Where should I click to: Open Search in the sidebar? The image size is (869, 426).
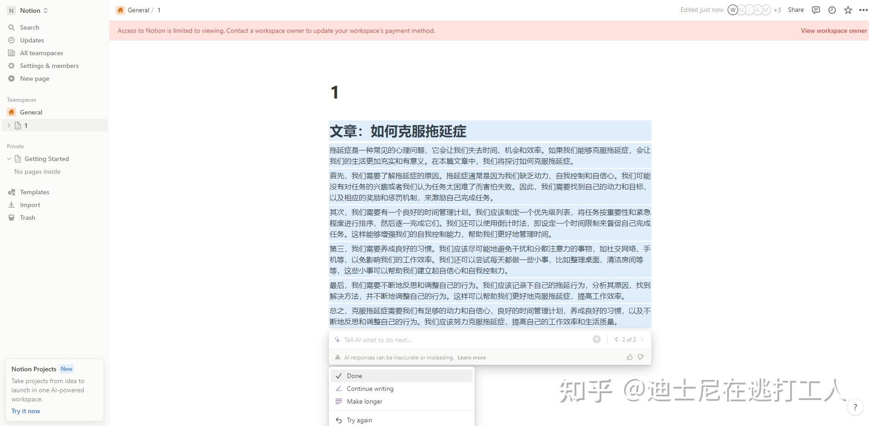point(29,27)
